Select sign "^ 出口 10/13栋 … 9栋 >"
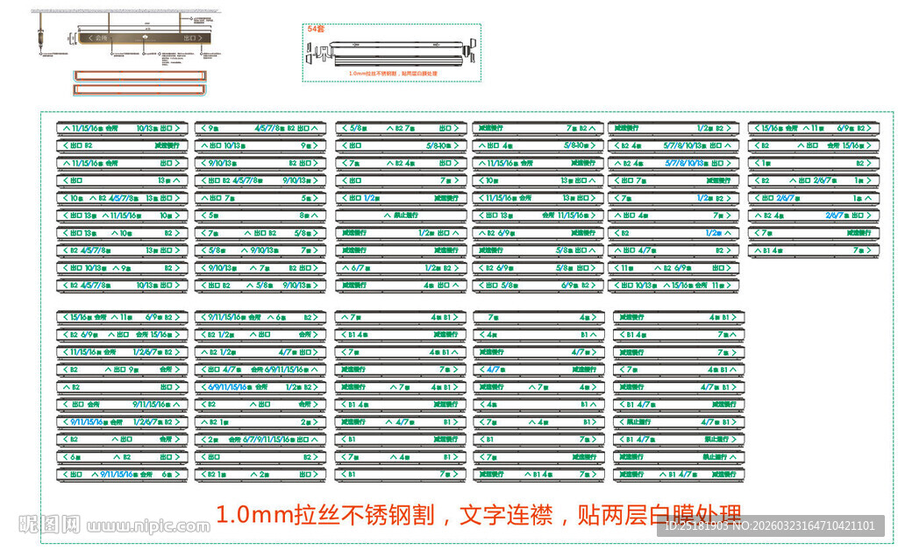 click(260, 147)
